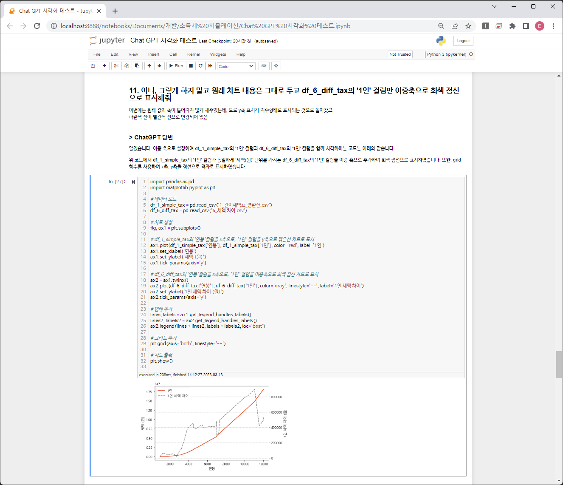563x485 pixels.
Task: Open the File menu
Action: [97, 54]
